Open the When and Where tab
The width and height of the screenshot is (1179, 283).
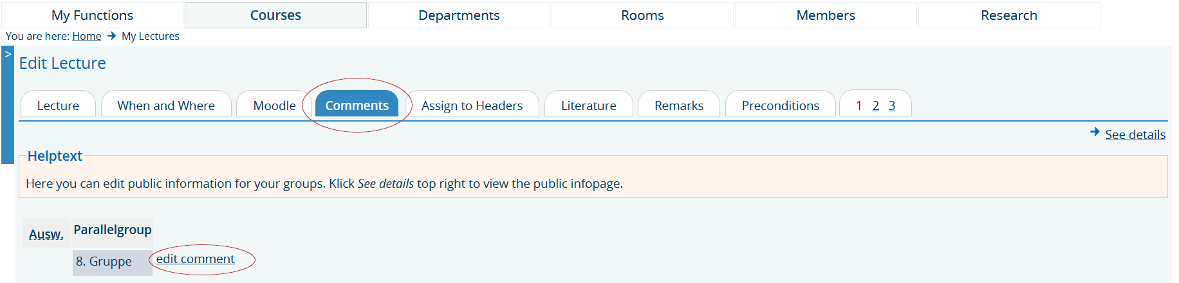point(166,105)
